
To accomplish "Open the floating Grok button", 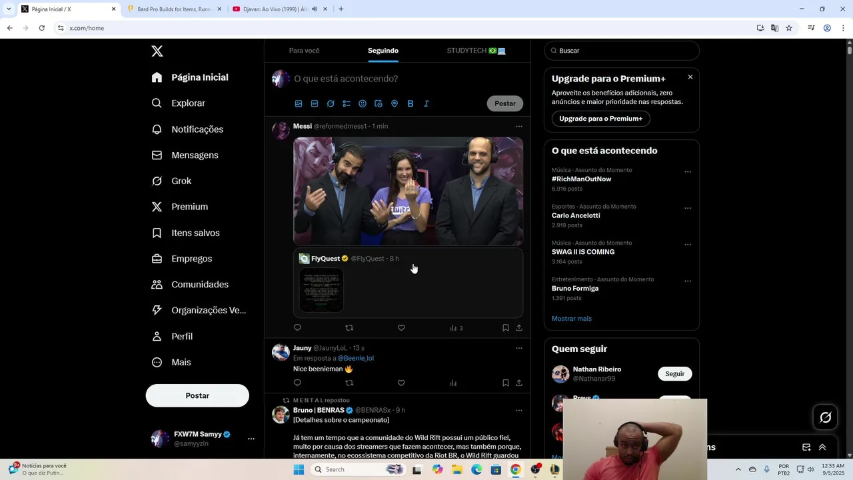I will pos(826,417).
